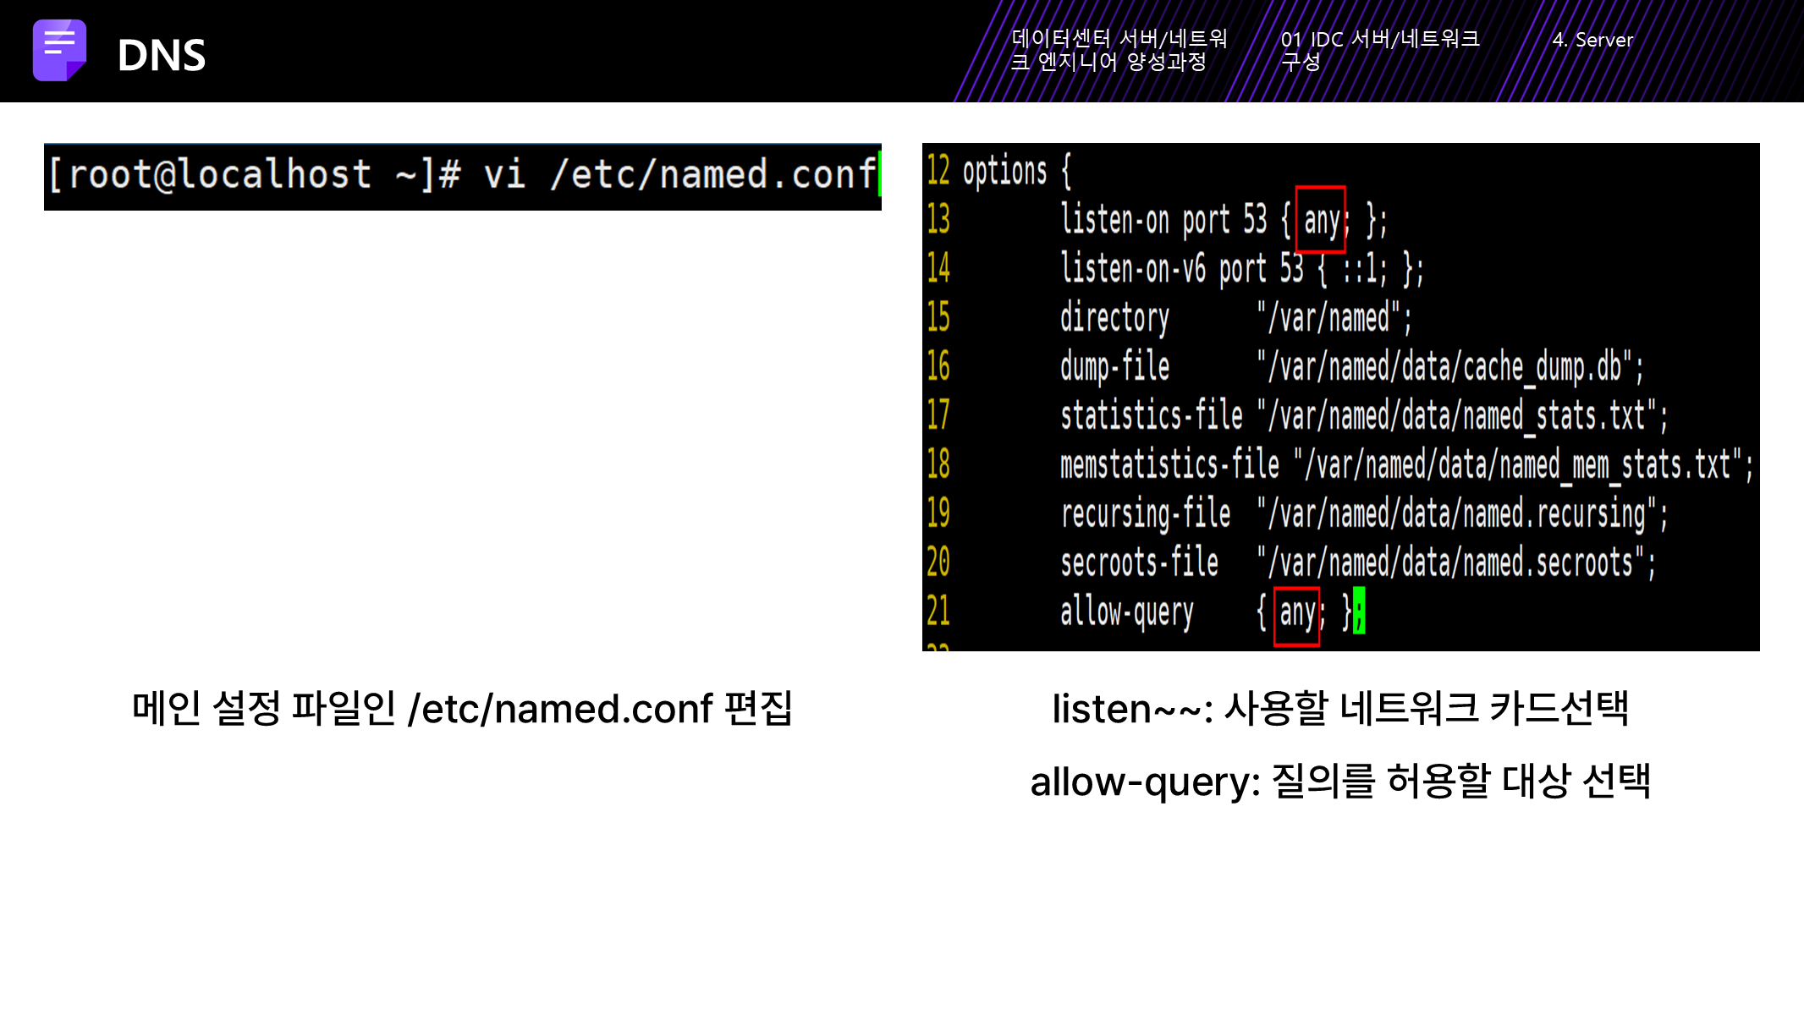
Task: Click the 4. Server breadcrumb label
Action: click(1592, 40)
